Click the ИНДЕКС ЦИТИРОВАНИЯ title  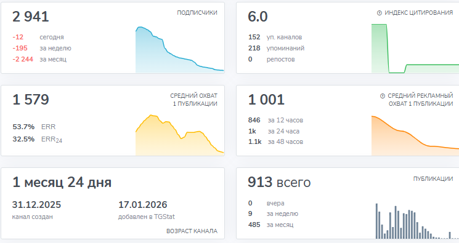click(418, 12)
